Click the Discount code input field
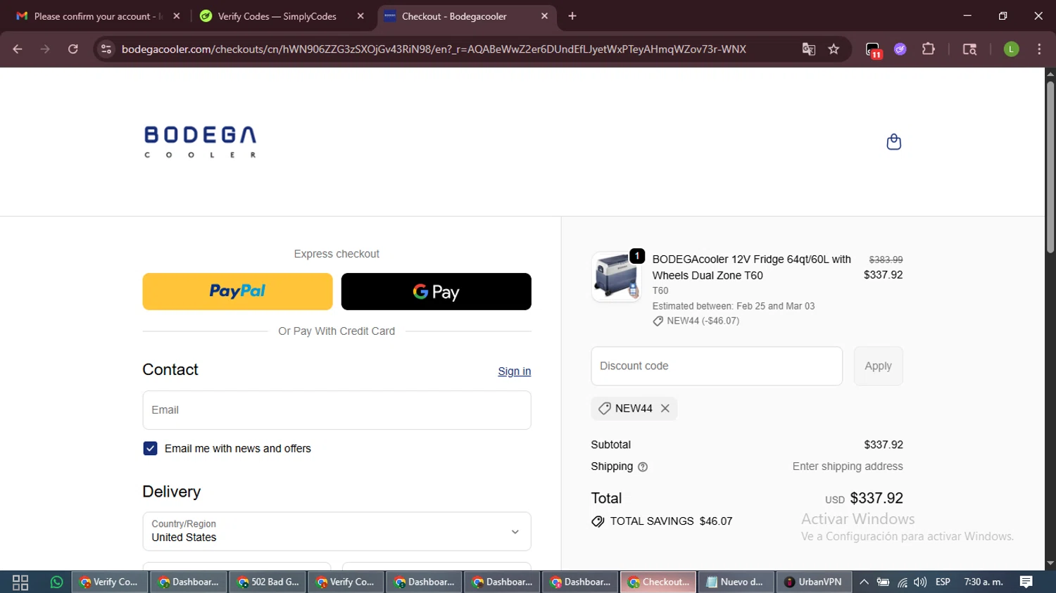Image resolution: width=1056 pixels, height=593 pixels. 717,366
